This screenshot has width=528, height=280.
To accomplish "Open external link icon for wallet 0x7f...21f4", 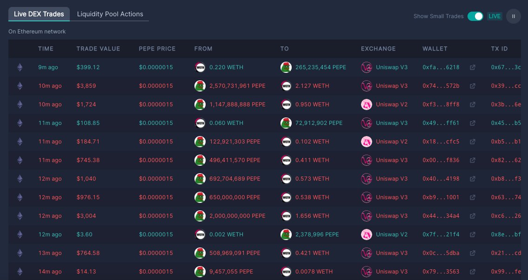I will 473,234.
